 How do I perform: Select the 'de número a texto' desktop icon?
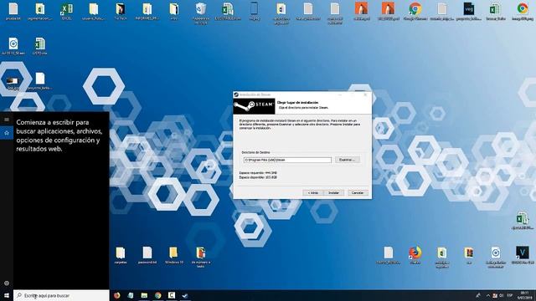click(x=201, y=257)
